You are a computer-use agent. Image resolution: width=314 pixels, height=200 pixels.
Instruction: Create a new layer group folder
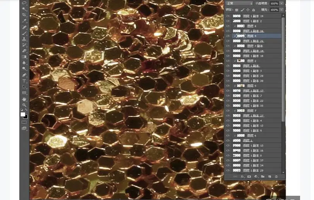click(263, 176)
